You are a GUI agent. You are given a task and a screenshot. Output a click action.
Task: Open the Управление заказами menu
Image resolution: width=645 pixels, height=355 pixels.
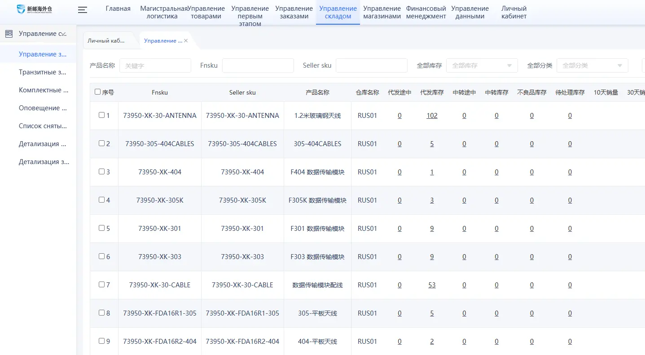[294, 13]
